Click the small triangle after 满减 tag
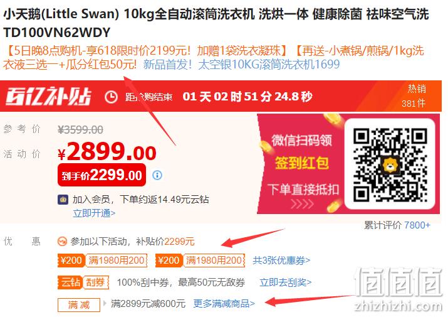Screen dimensions: 448x317 tap(105, 303)
